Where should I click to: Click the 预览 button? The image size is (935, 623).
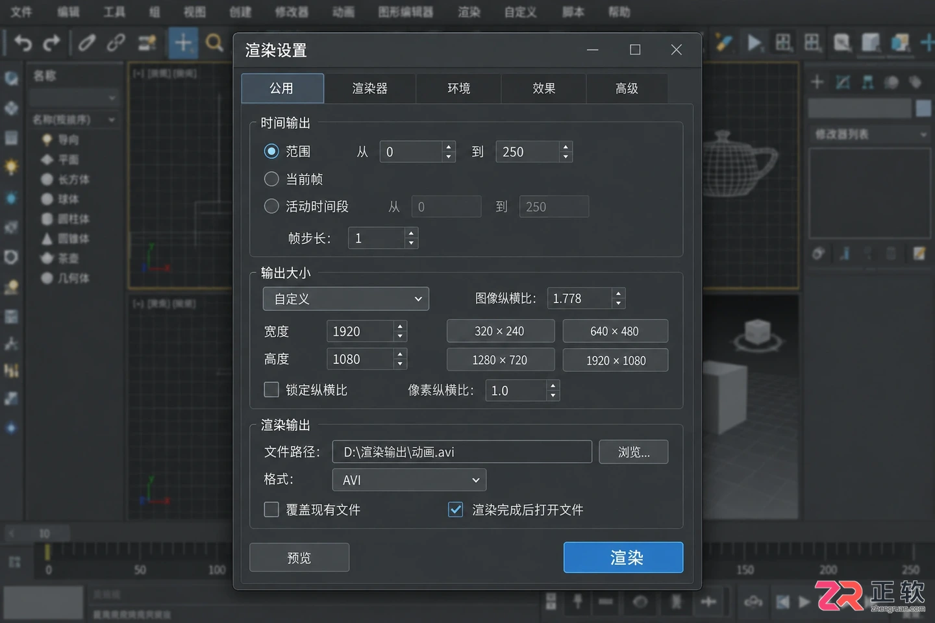(299, 557)
